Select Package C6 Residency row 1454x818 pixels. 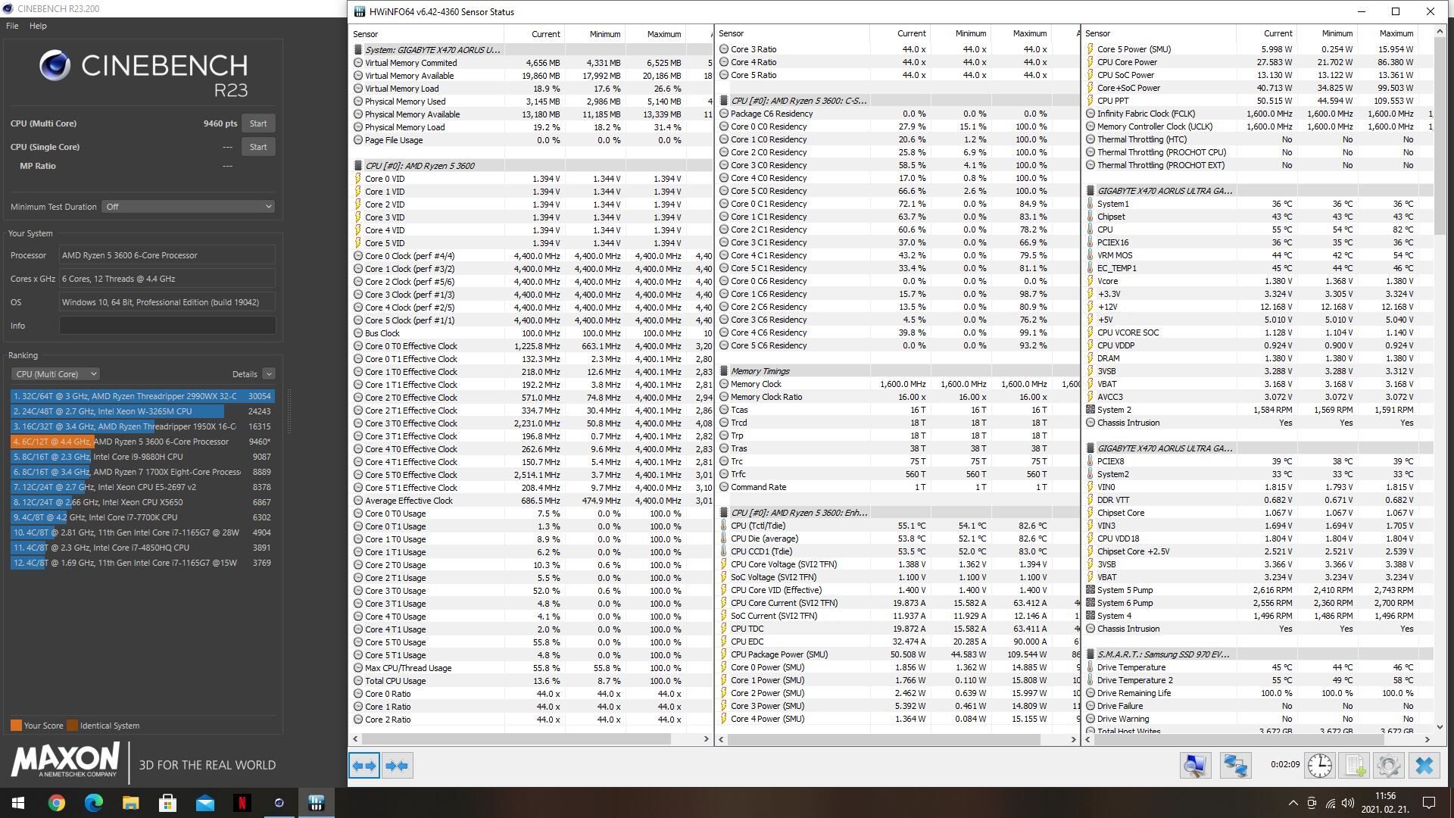click(898, 114)
